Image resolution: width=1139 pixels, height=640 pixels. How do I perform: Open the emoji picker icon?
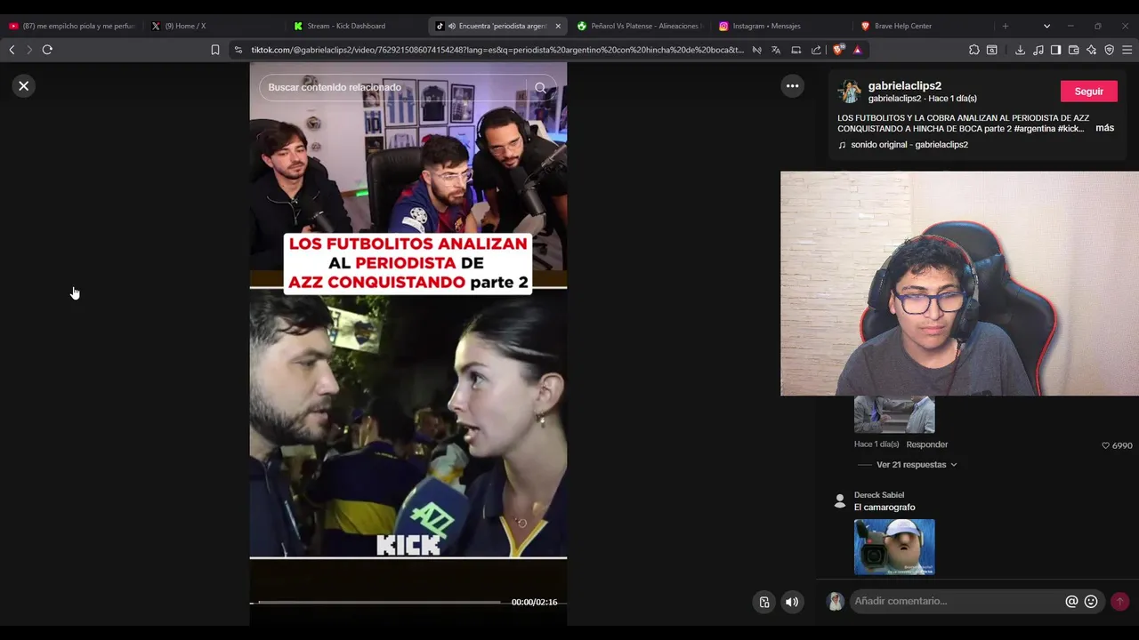1091,602
